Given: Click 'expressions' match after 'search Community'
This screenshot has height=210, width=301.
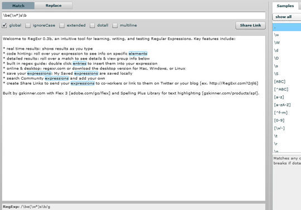Looking at the screenshot, I should [57, 79].
